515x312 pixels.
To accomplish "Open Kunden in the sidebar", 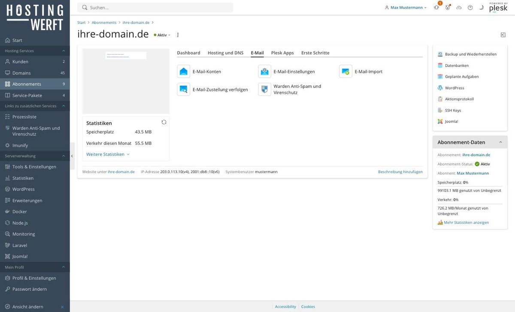I will tap(35, 62).
